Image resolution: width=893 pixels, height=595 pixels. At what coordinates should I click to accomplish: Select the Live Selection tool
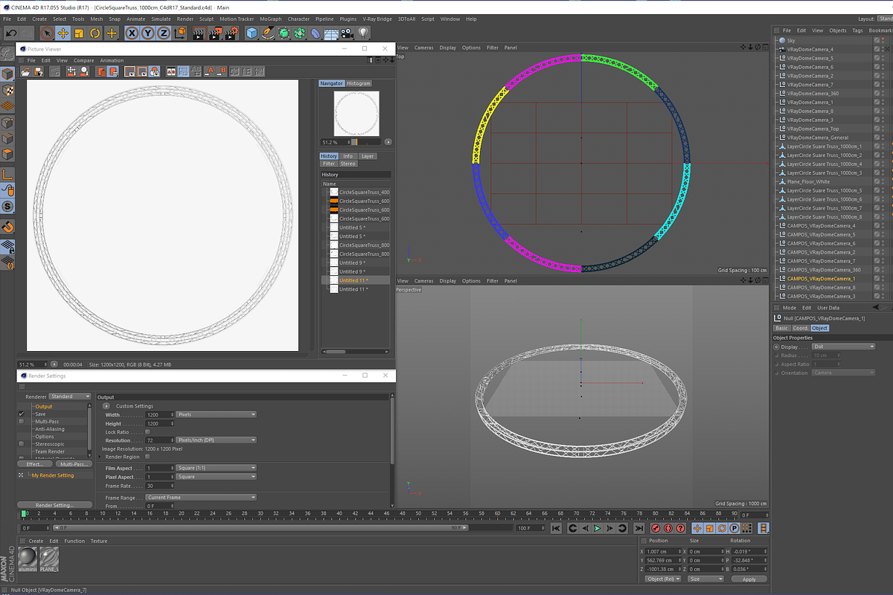tap(47, 33)
